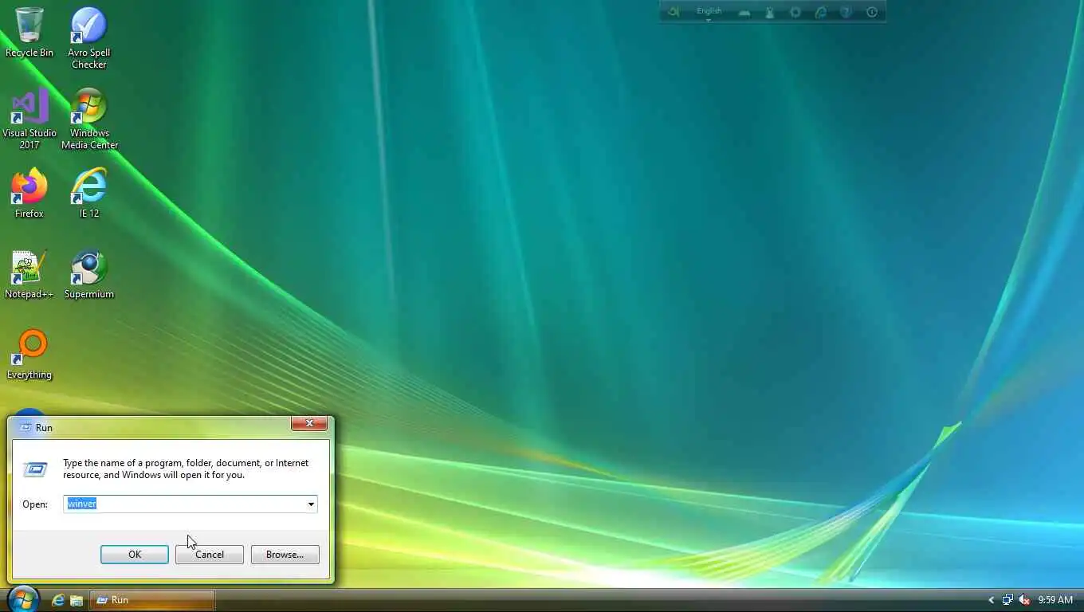Confirm the Run dialog with OK
Image resolution: width=1084 pixels, height=612 pixels.
coord(135,555)
